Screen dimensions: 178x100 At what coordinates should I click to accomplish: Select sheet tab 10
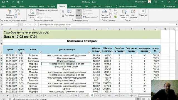(x=55, y=95)
